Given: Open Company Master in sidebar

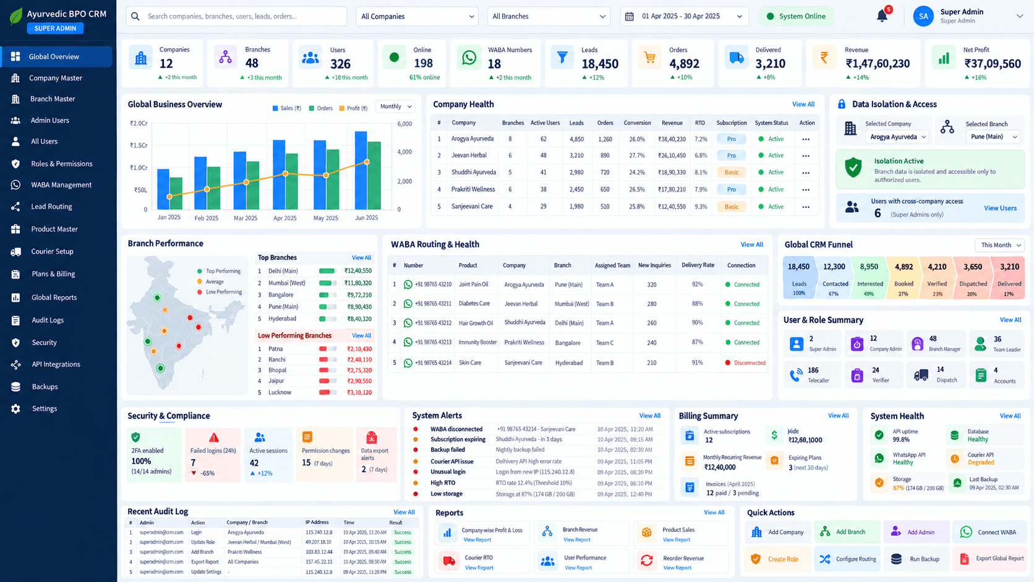Looking at the screenshot, I should click(x=56, y=78).
